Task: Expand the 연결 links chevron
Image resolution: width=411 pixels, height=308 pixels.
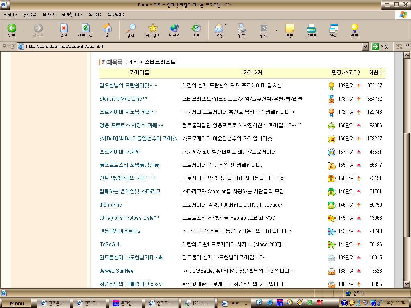Action: (408, 45)
